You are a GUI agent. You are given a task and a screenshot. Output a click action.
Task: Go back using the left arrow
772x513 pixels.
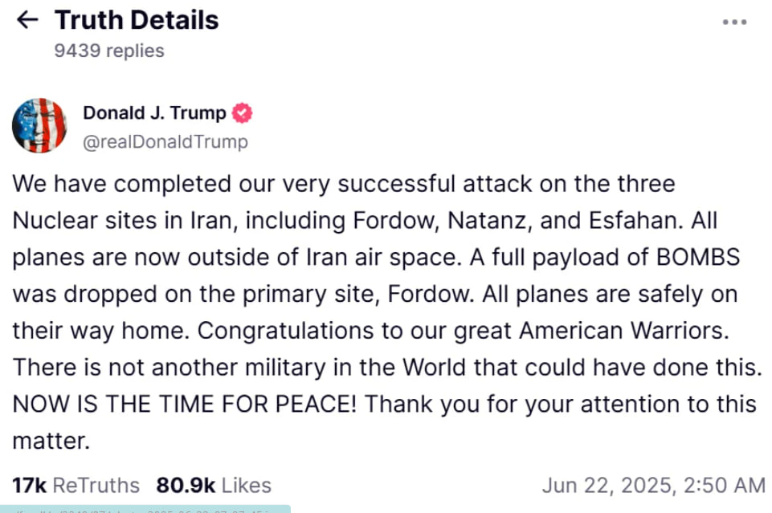27,20
